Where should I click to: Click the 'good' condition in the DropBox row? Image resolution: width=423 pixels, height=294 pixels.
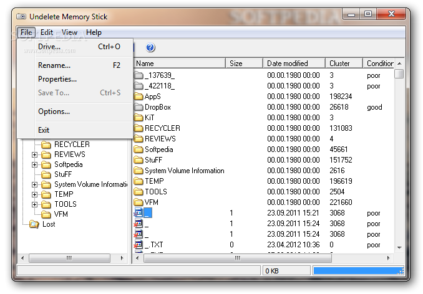pyautogui.click(x=374, y=107)
